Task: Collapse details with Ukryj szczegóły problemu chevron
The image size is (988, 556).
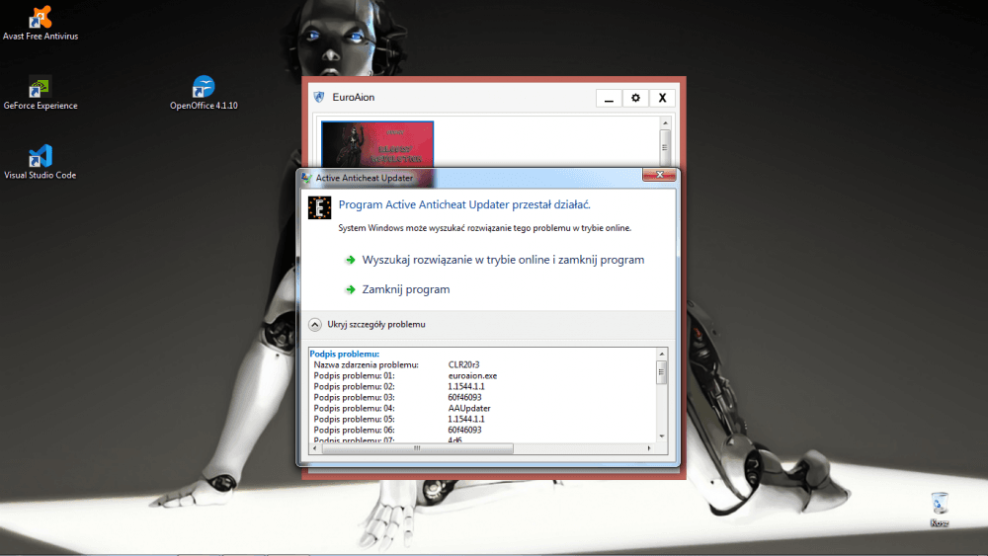Action: point(315,324)
